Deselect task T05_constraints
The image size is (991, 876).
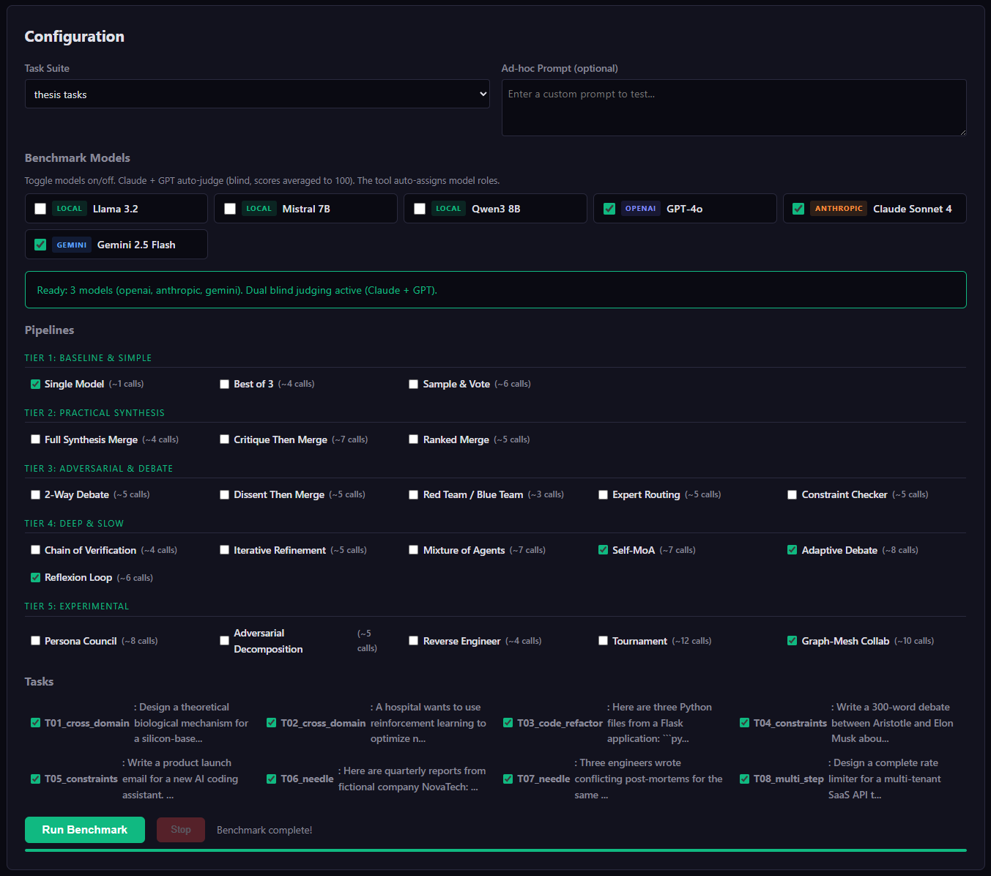click(35, 779)
